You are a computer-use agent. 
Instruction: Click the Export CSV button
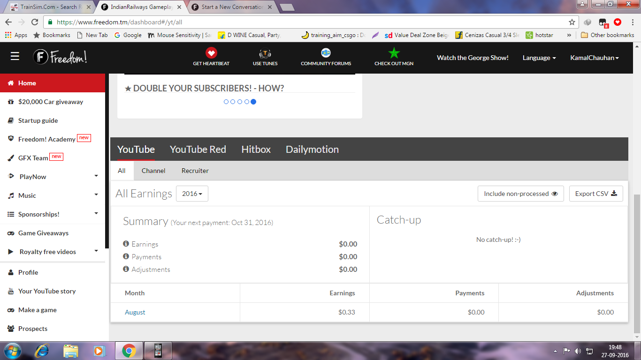(x=596, y=194)
